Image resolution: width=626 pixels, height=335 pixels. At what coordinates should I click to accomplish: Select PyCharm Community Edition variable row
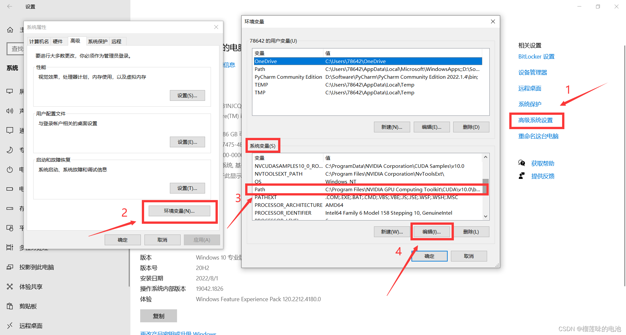(x=368, y=77)
